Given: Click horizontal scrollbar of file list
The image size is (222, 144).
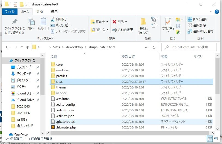Looking at the screenshot, I should click(129, 133).
